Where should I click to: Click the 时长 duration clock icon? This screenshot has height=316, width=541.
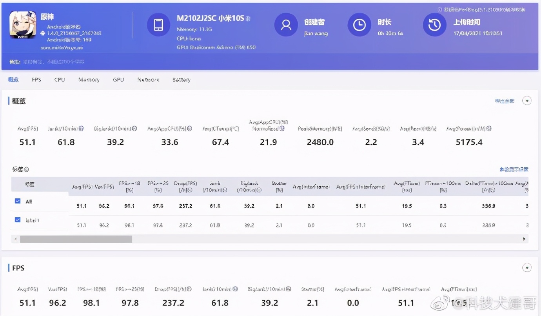point(359,25)
